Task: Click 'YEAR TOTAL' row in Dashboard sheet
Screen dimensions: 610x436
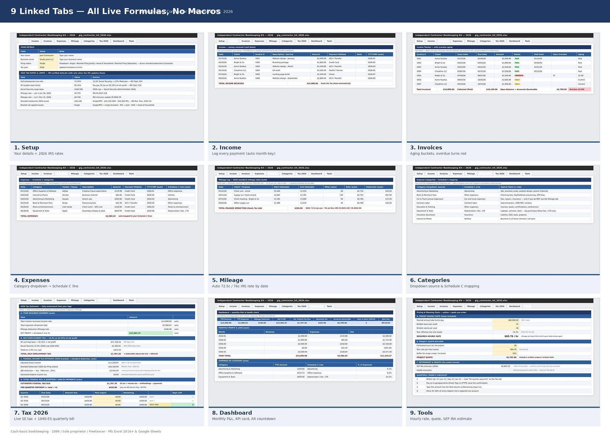Action: [305, 356]
